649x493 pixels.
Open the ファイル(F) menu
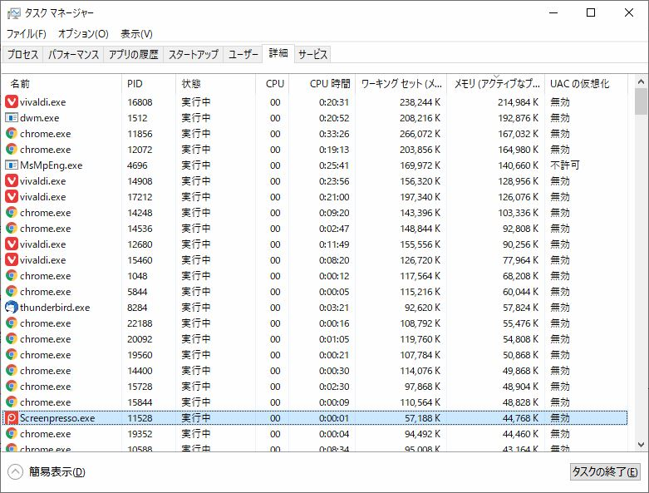click(x=26, y=34)
